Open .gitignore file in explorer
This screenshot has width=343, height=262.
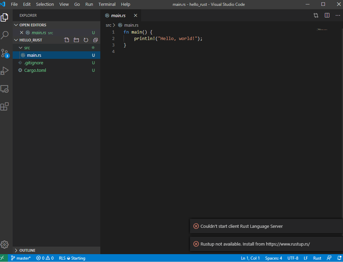pos(56,63)
